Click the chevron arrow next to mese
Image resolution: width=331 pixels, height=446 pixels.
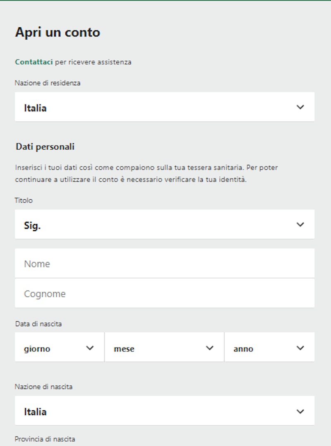[x=210, y=348]
